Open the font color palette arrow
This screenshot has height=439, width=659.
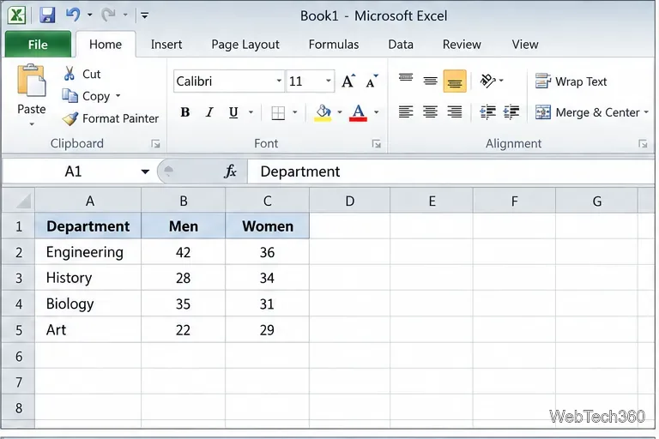pos(377,112)
